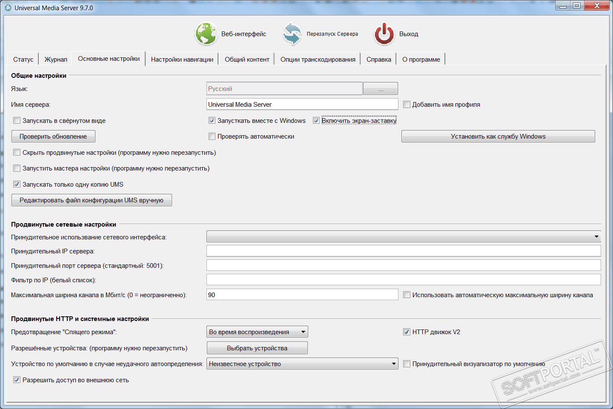Viewport: 613px width, 409px height.
Task: Click the '...' language chooser button
Action: click(381, 89)
